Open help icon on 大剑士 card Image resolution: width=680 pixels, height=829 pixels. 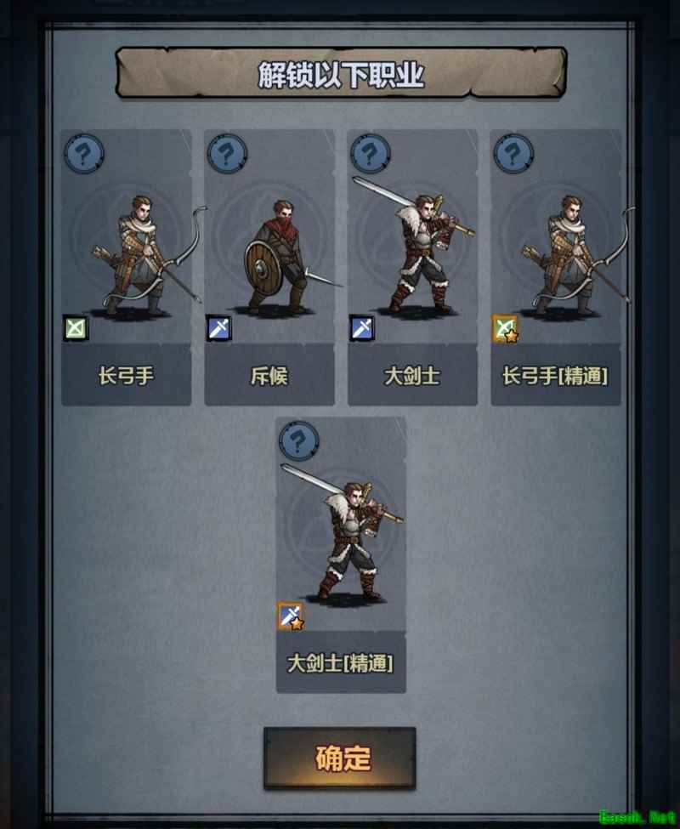(x=370, y=154)
